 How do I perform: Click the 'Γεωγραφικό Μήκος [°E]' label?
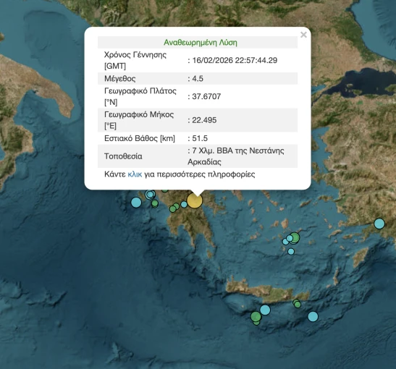point(139,120)
